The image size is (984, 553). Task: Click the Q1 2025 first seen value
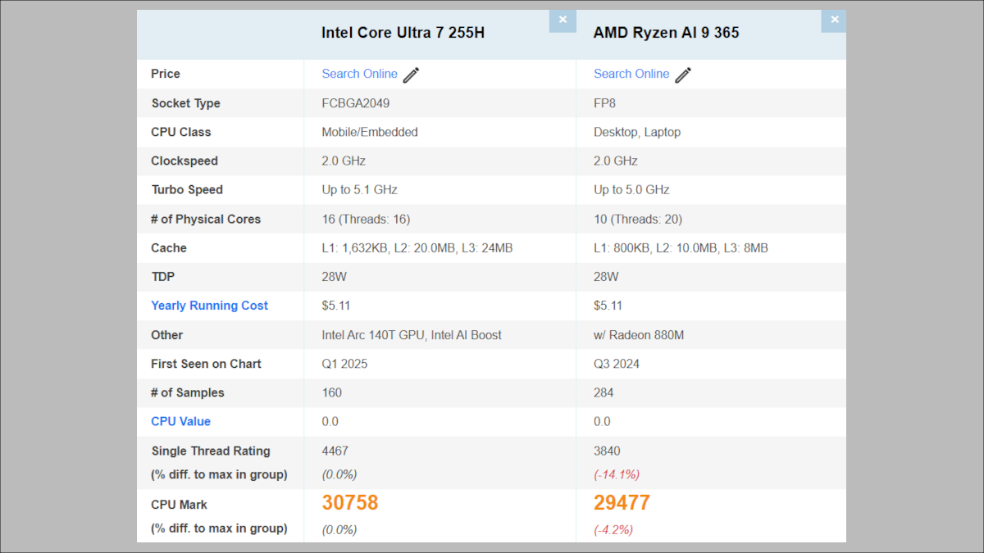344,364
